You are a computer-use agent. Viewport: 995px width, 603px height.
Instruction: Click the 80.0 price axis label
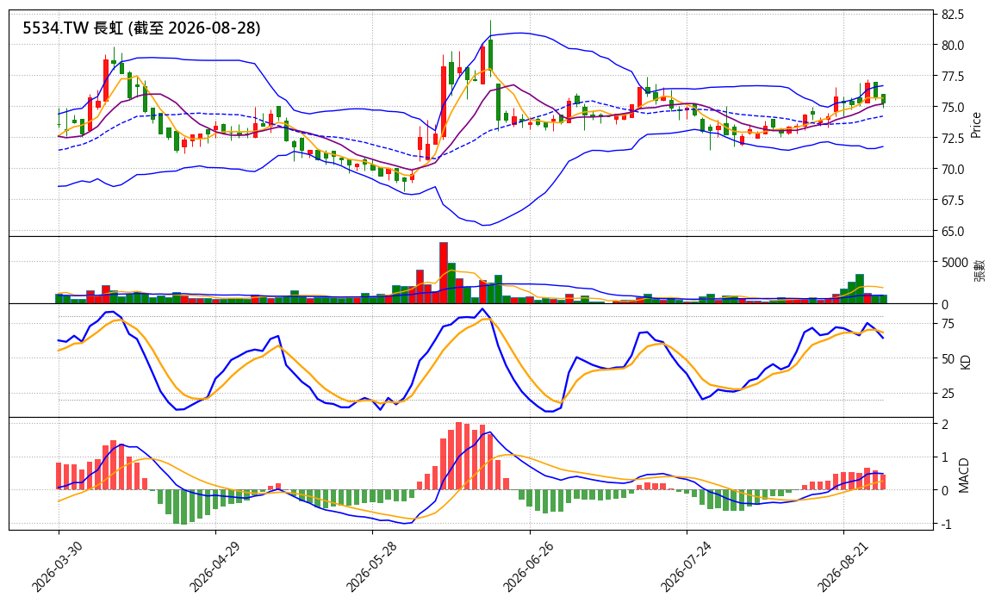953,46
